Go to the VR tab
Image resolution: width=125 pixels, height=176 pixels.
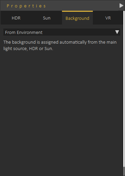coord(108,18)
